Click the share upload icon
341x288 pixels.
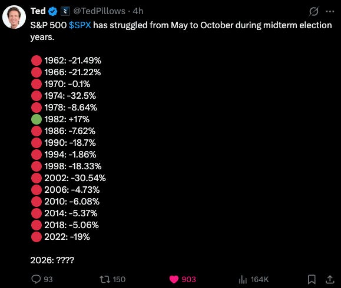coord(330,279)
